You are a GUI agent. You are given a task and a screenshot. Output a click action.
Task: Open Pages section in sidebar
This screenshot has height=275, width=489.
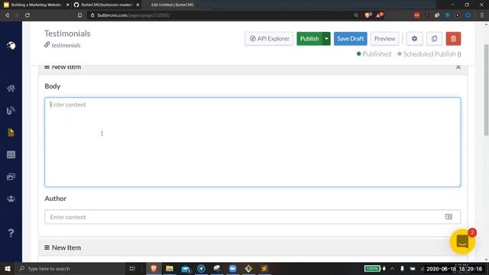click(11, 132)
